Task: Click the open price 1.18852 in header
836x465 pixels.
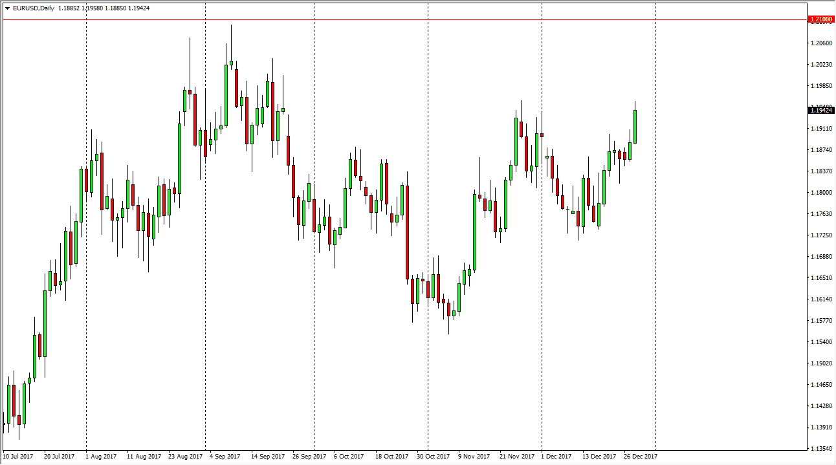Action: (69, 8)
